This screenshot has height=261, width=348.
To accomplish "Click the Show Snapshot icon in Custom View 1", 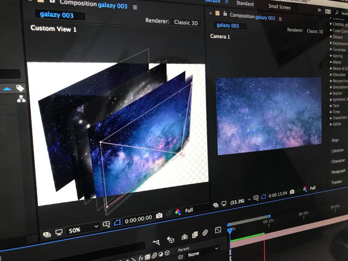I will [x=169, y=214].
